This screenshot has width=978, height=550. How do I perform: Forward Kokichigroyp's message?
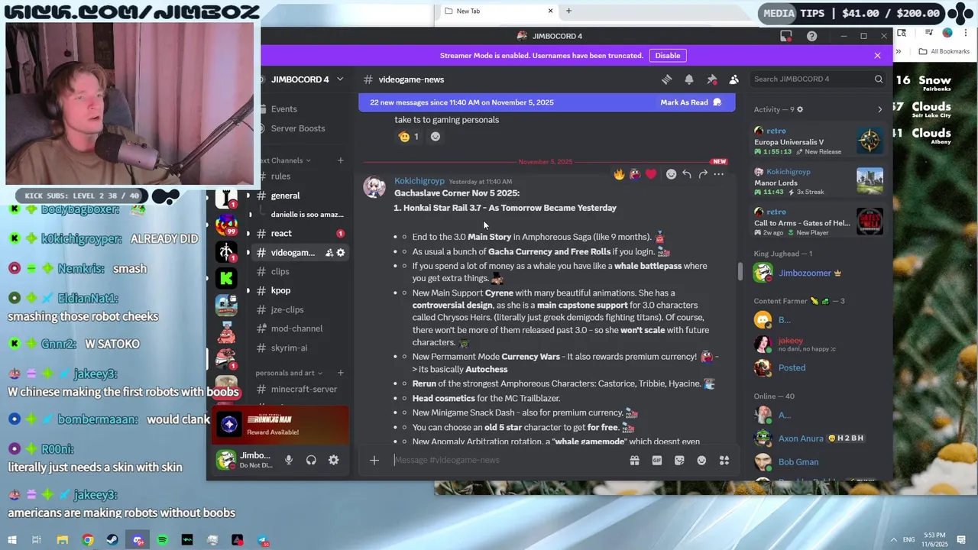click(x=703, y=174)
